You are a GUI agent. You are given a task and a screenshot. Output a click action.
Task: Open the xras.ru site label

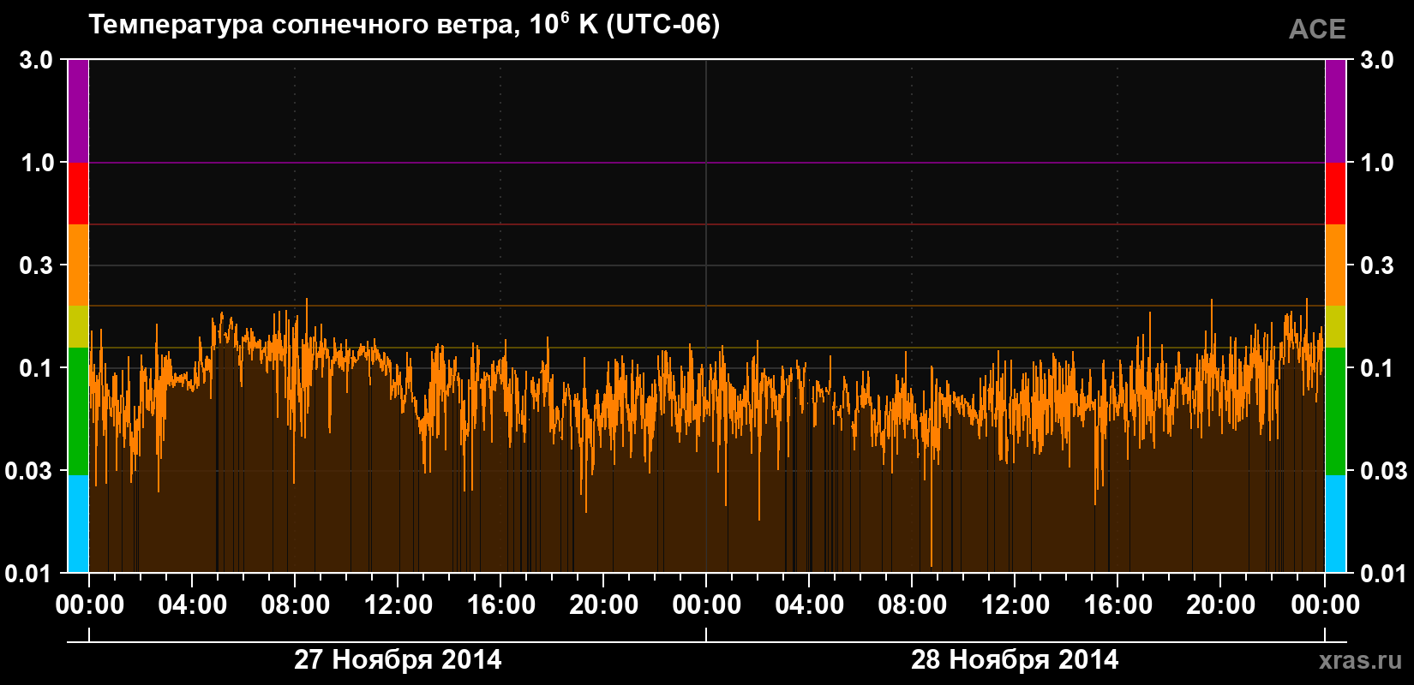pos(1361,660)
